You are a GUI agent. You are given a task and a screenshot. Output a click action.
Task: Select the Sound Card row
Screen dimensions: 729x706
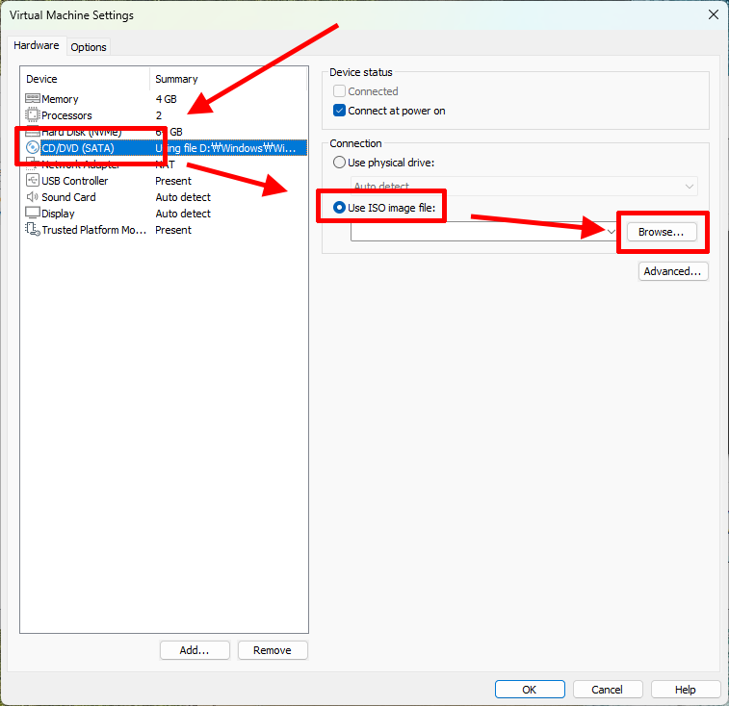(165, 197)
